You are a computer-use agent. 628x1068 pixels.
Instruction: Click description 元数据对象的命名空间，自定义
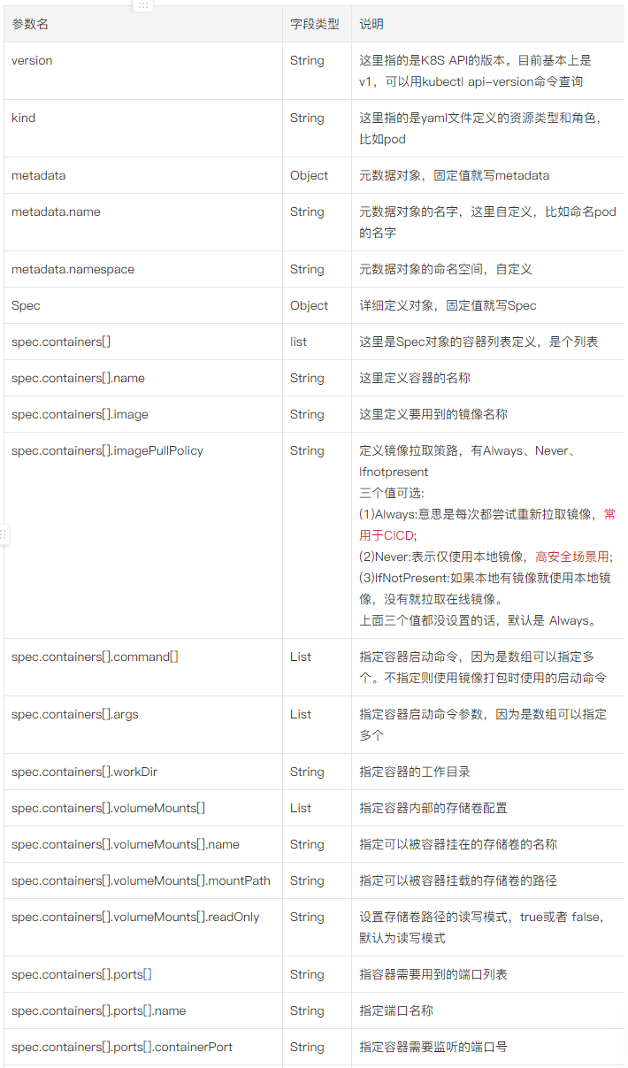pos(446,269)
